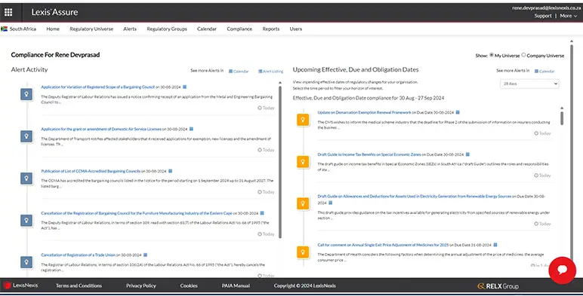Open the app launcher grid icon

(8, 12)
